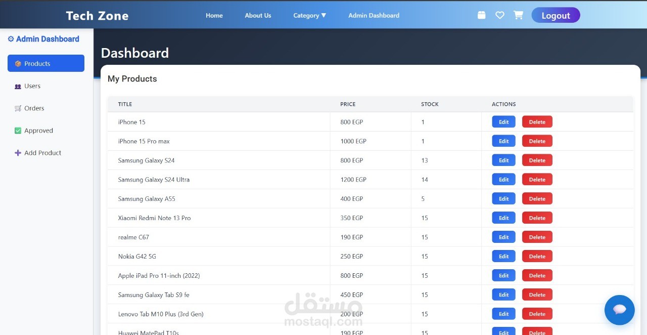Select Orders in the sidebar
Screen dimensions: 647x335
46,108
